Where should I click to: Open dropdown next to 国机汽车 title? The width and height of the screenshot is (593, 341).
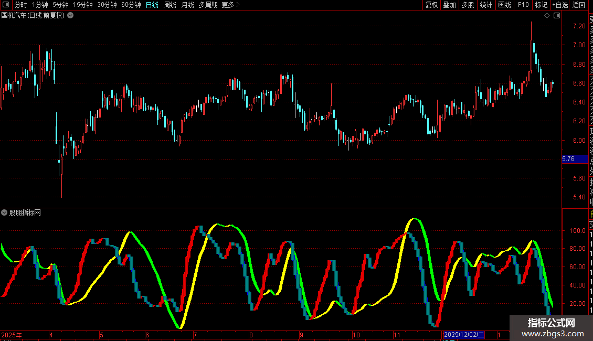[x=70, y=16]
